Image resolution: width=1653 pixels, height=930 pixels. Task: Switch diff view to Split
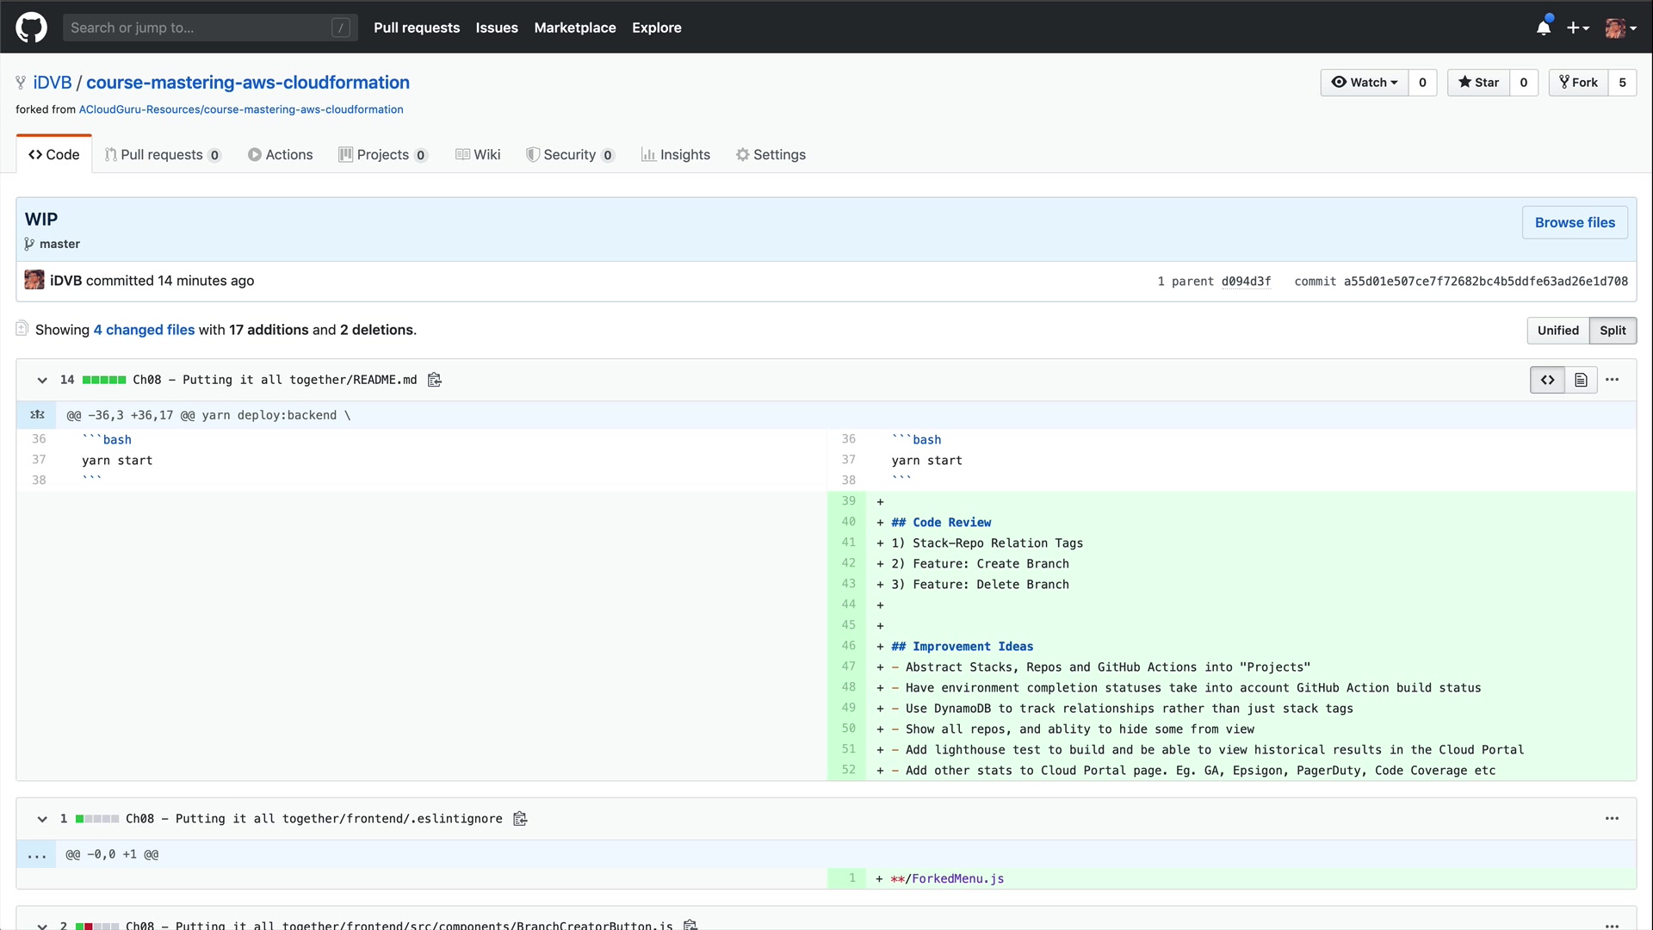click(x=1613, y=331)
